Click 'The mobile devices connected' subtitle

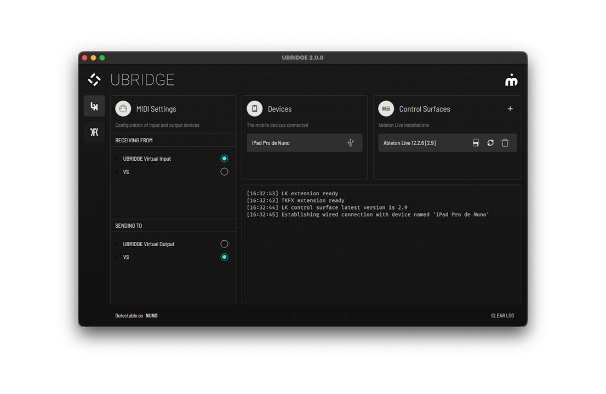coord(277,125)
